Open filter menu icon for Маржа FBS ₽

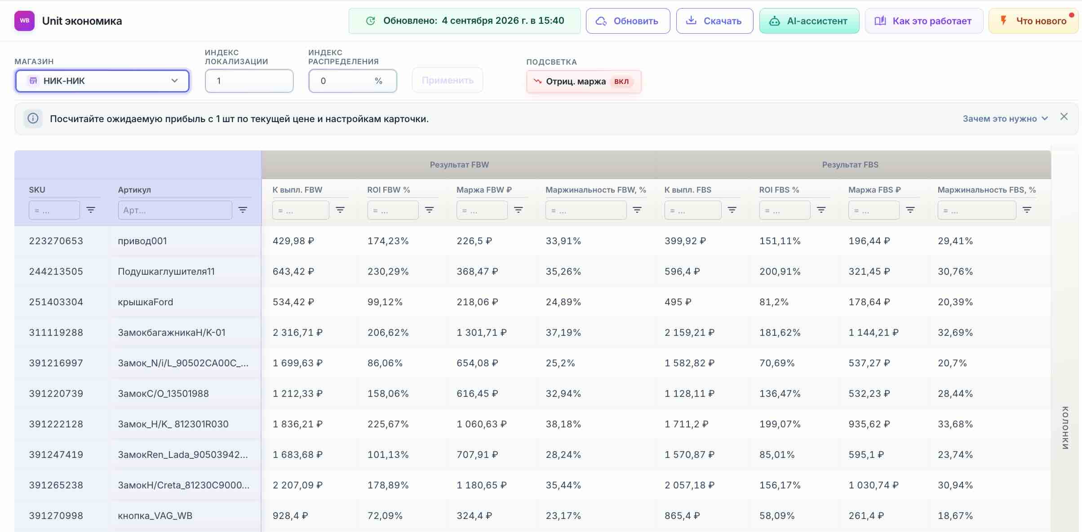(x=910, y=210)
